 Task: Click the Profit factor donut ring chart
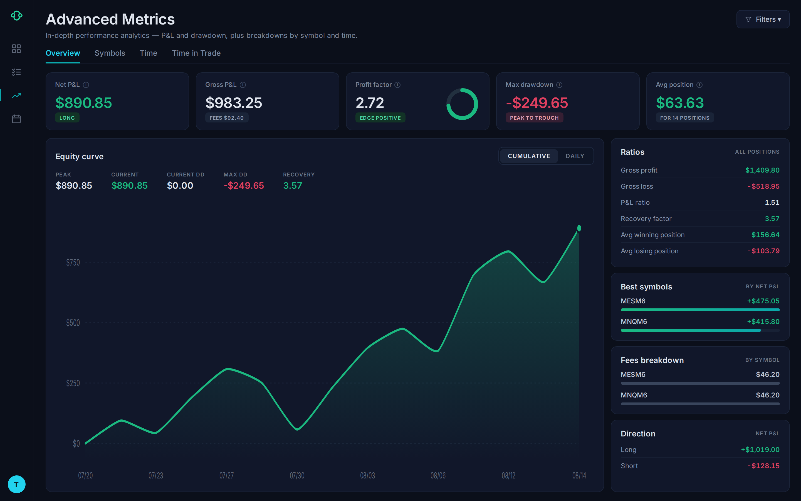point(462,104)
